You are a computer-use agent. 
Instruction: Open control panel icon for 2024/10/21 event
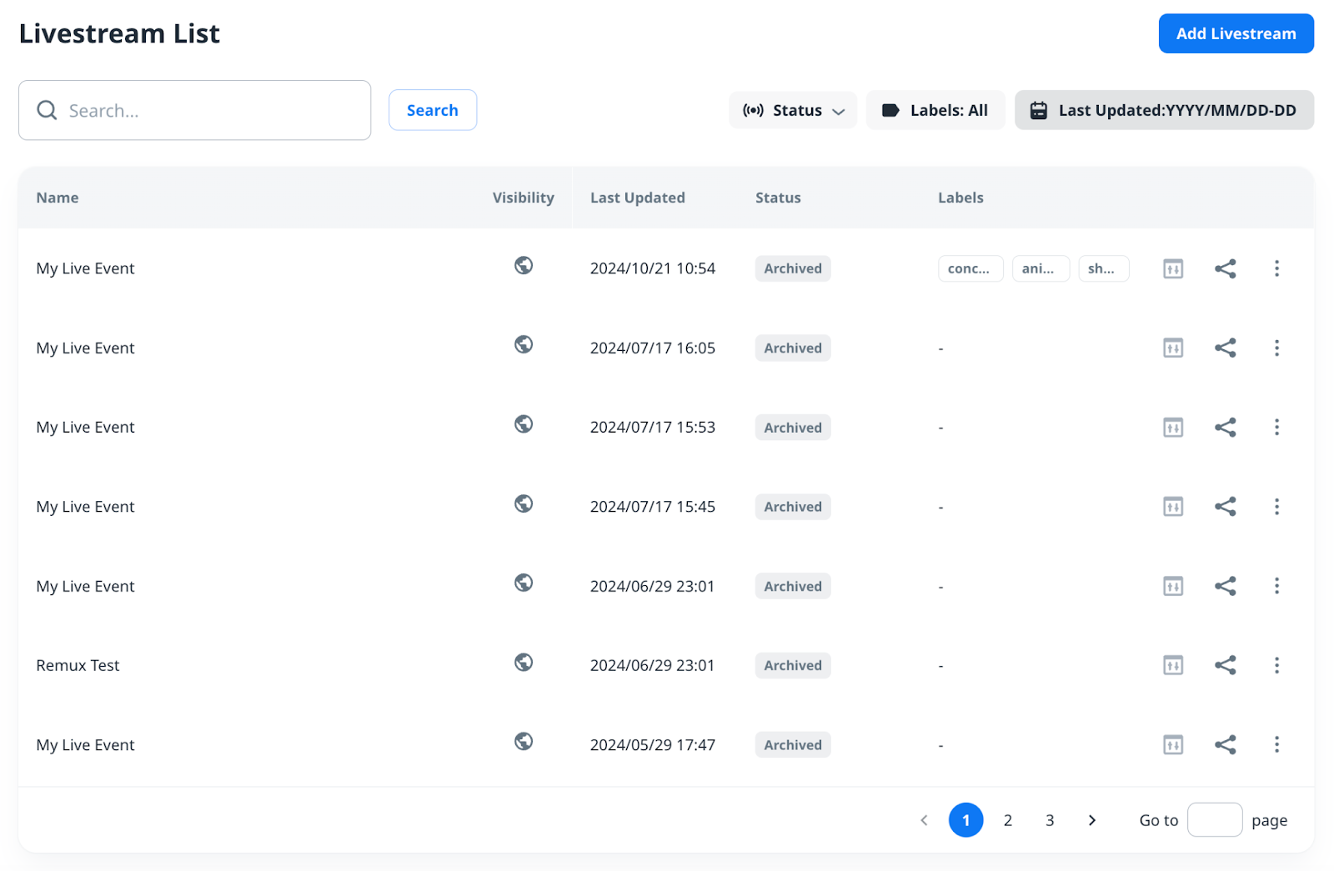1173,268
